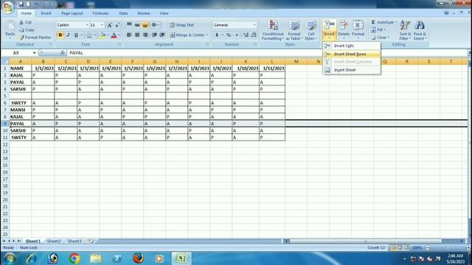This screenshot has height=265, width=472.
Task: Click the zoom slider in status bar
Action: tap(448, 247)
